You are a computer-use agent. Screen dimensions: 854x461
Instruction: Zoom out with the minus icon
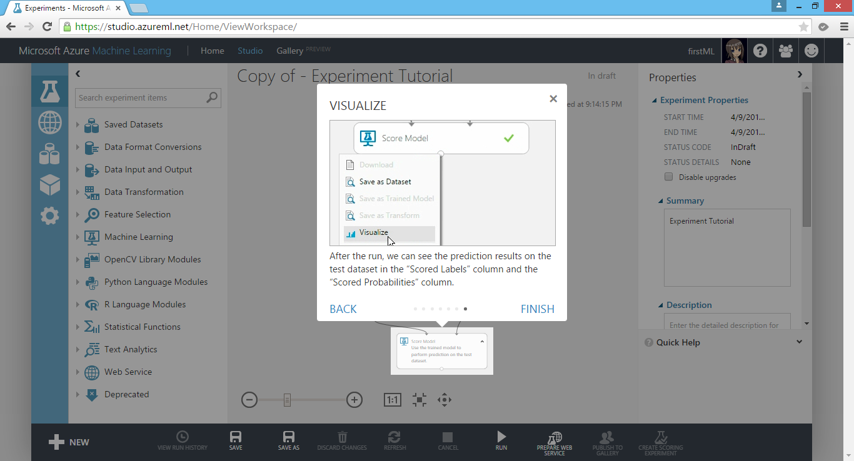coord(249,400)
